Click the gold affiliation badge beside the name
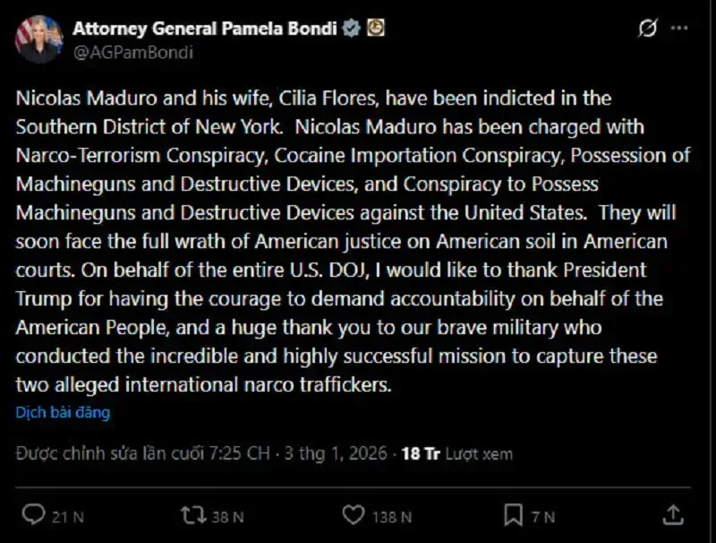Viewport: 716px width, 543px height. click(376, 28)
